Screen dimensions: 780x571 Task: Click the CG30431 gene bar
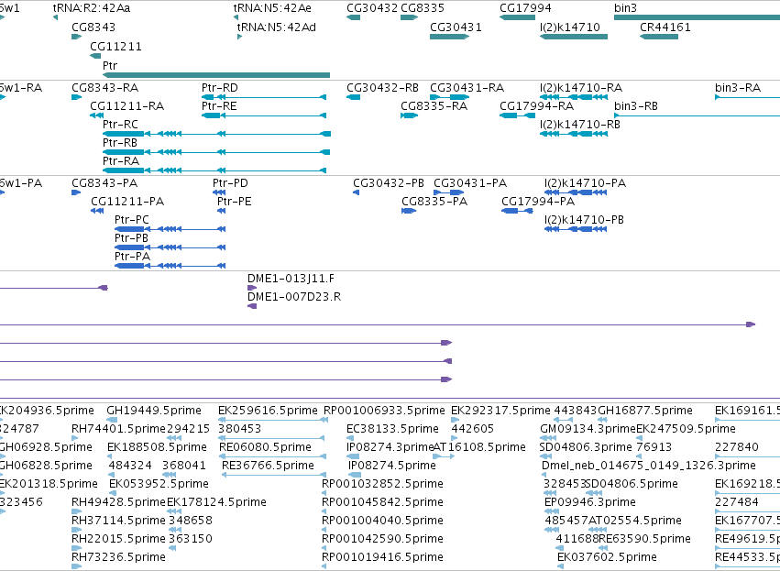click(450, 37)
